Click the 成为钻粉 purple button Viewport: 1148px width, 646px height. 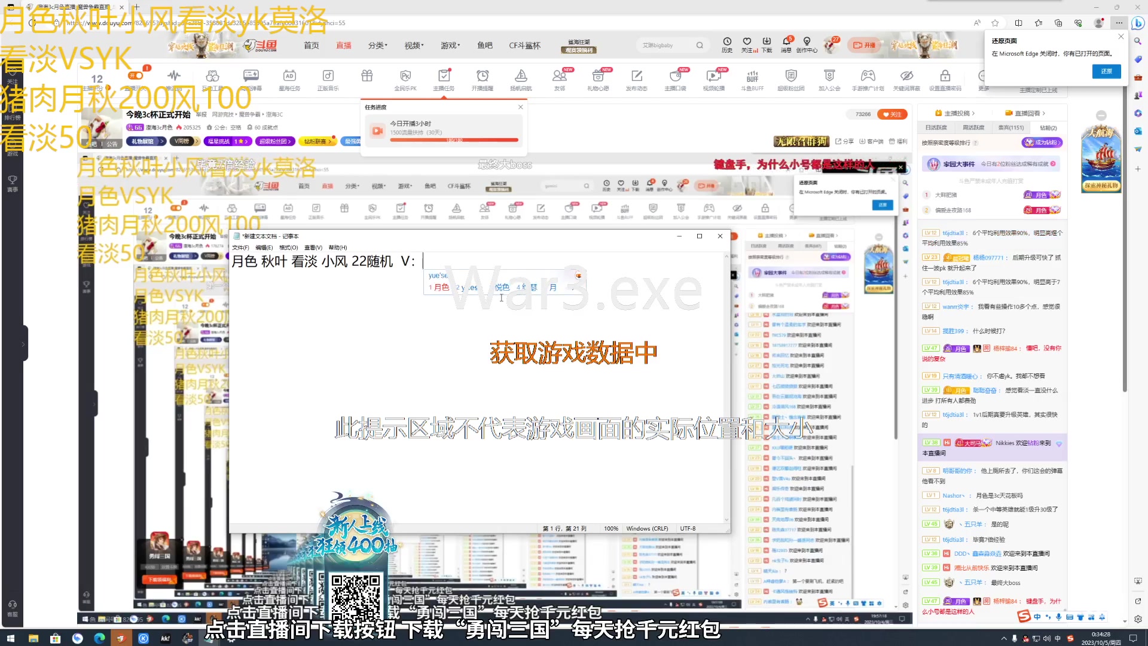1042,142
